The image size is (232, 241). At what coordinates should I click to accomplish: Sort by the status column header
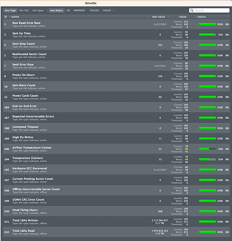(x=202, y=17)
